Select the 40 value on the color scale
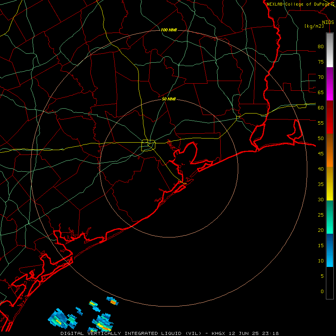Screen dimensions: 336x336 pos(321,169)
